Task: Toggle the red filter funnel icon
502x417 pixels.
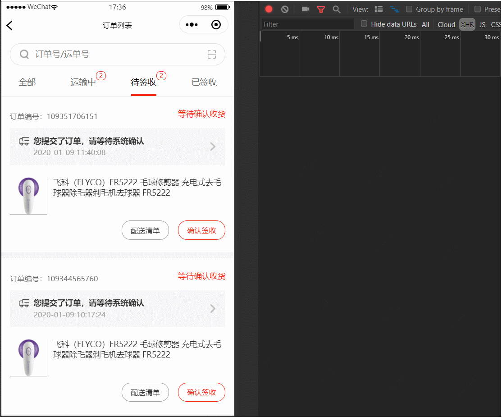Action: click(x=321, y=9)
